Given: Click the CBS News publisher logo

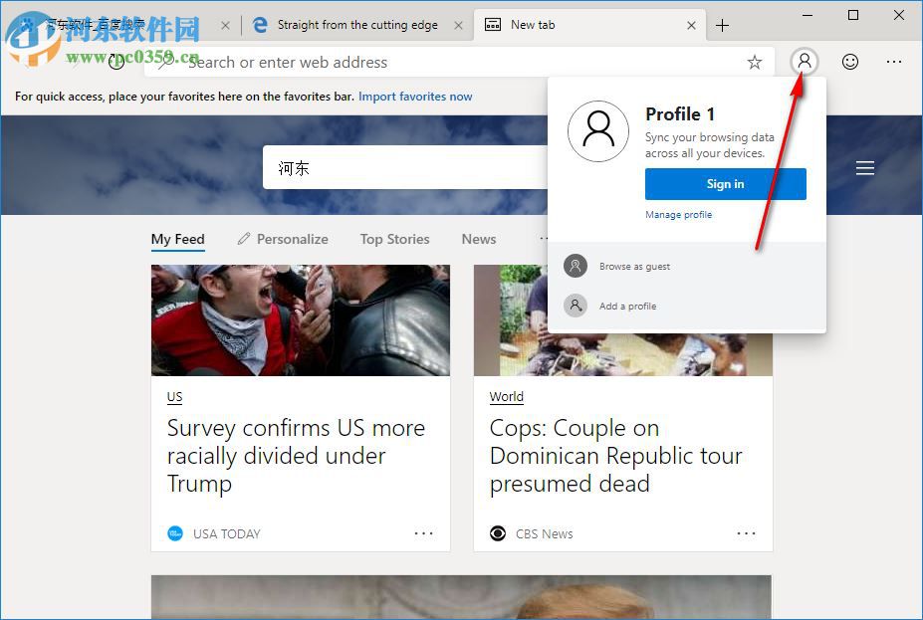Looking at the screenshot, I should pyautogui.click(x=498, y=533).
